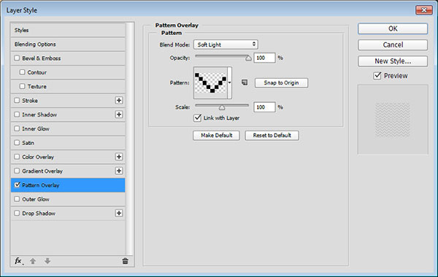This screenshot has width=438, height=277.
Task: Open the Inner Glow settings row
Action: tap(68, 128)
